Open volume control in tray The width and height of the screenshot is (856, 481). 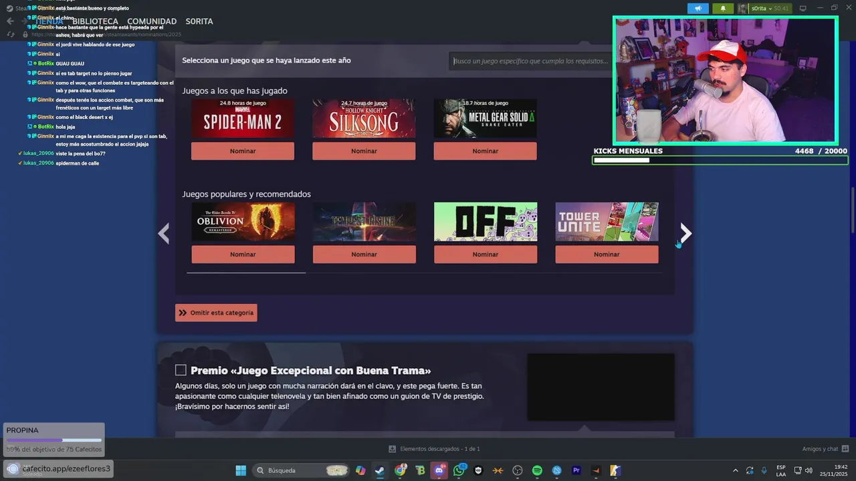[x=809, y=470]
